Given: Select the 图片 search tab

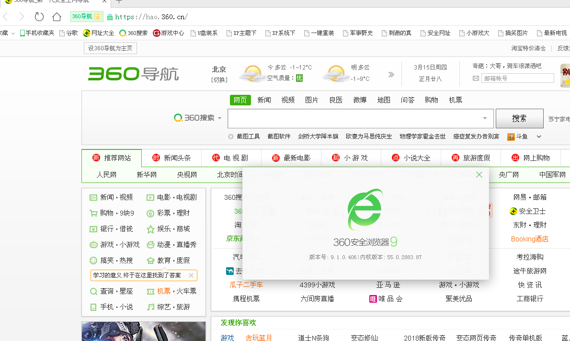Looking at the screenshot, I should [312, 100].
